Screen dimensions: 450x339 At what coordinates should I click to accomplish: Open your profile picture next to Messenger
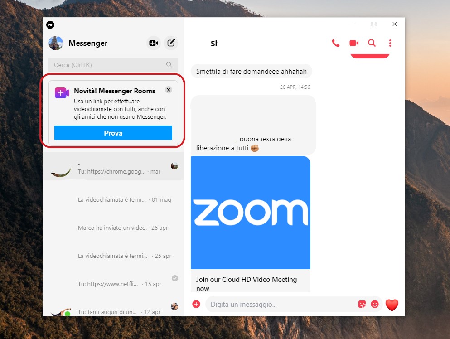tap(56, 43)
